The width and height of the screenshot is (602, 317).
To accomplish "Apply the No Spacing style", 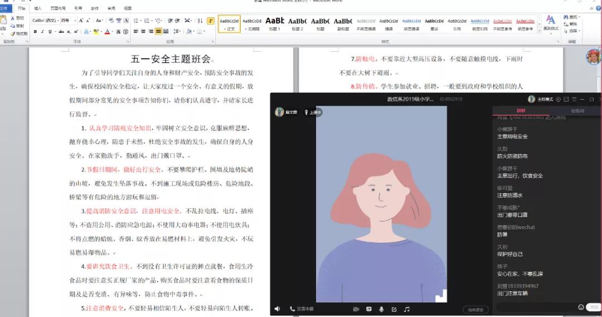I will pos(252,24).
